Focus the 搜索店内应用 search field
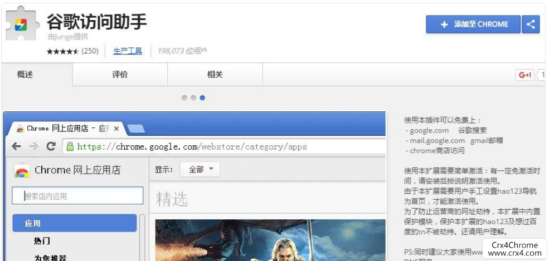549x261 pixels. 77,196
